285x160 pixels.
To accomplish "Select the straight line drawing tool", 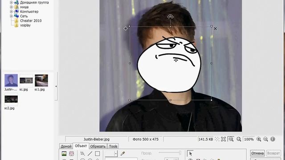I will 90,153.
